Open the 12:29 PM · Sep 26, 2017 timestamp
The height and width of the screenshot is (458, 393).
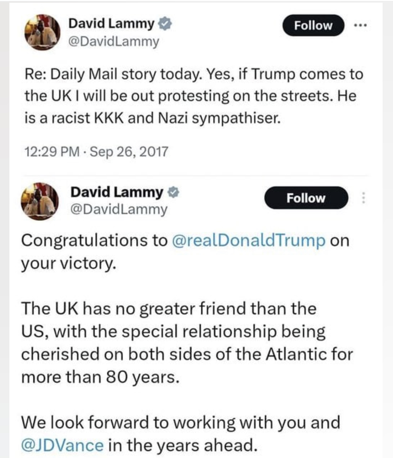coord(96,152)
